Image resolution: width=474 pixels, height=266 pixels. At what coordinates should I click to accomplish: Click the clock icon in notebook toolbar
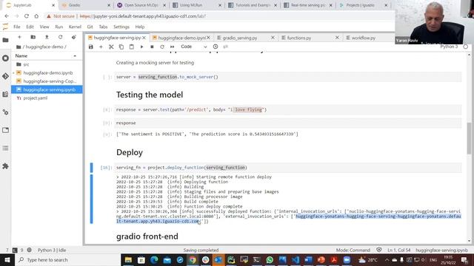coord(216,47)
